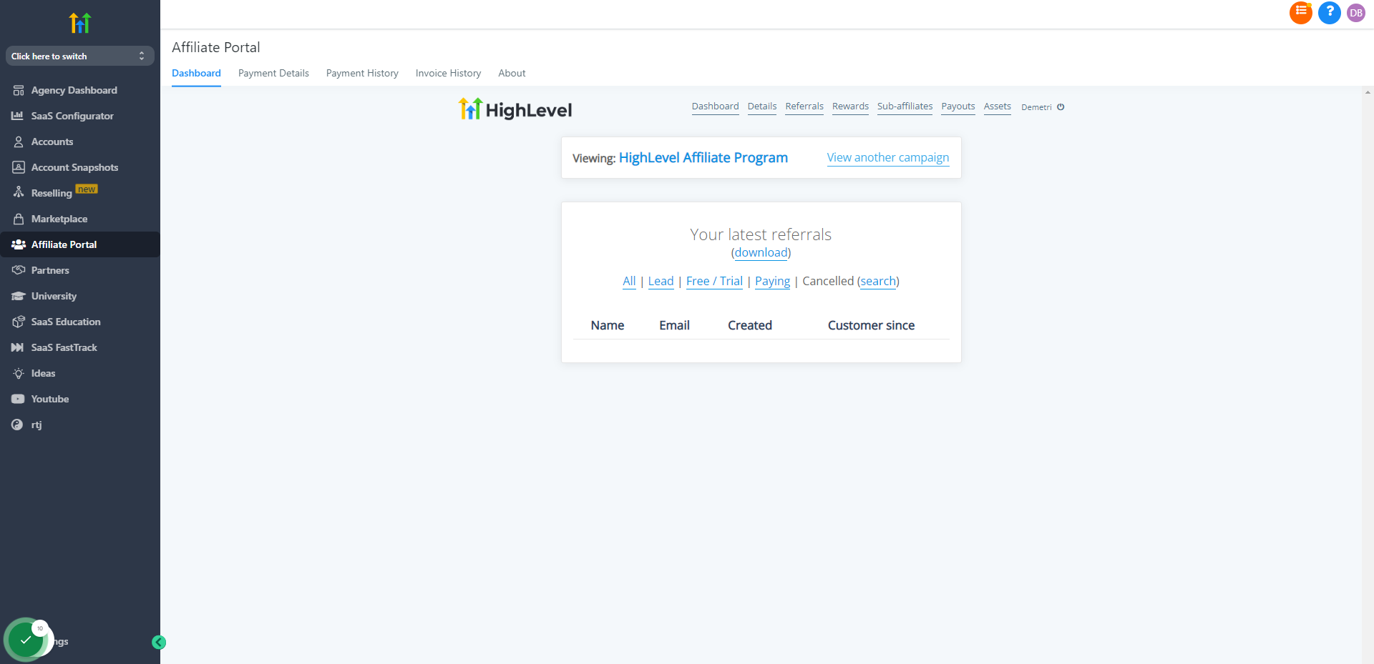Open the Partners handshake icon
The height and width of the screenshot is (664, 1374).
tap(19, 270)
